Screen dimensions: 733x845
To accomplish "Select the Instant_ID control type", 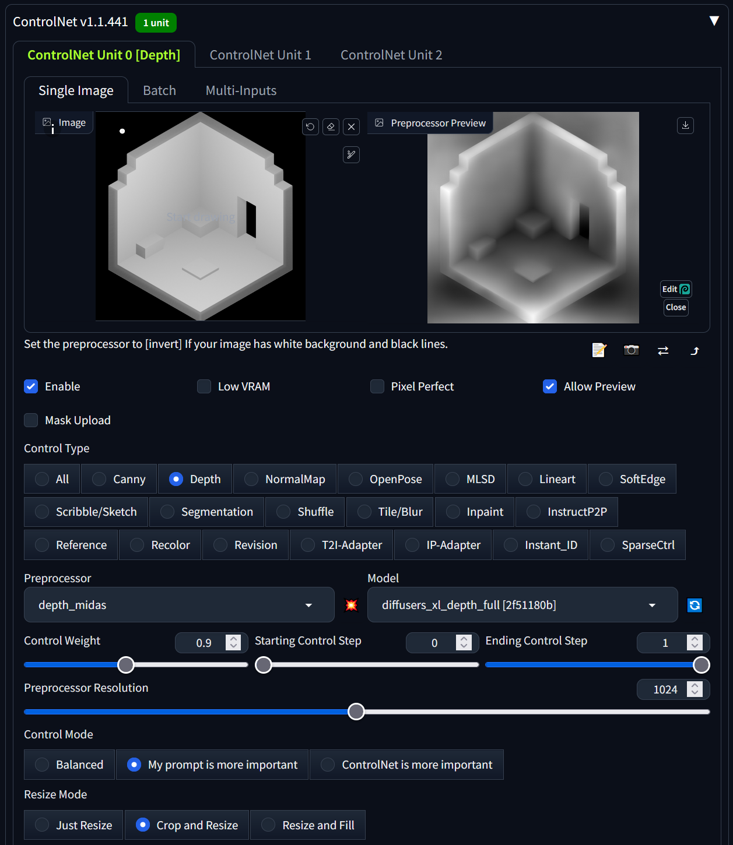I will tap(540, 545).
